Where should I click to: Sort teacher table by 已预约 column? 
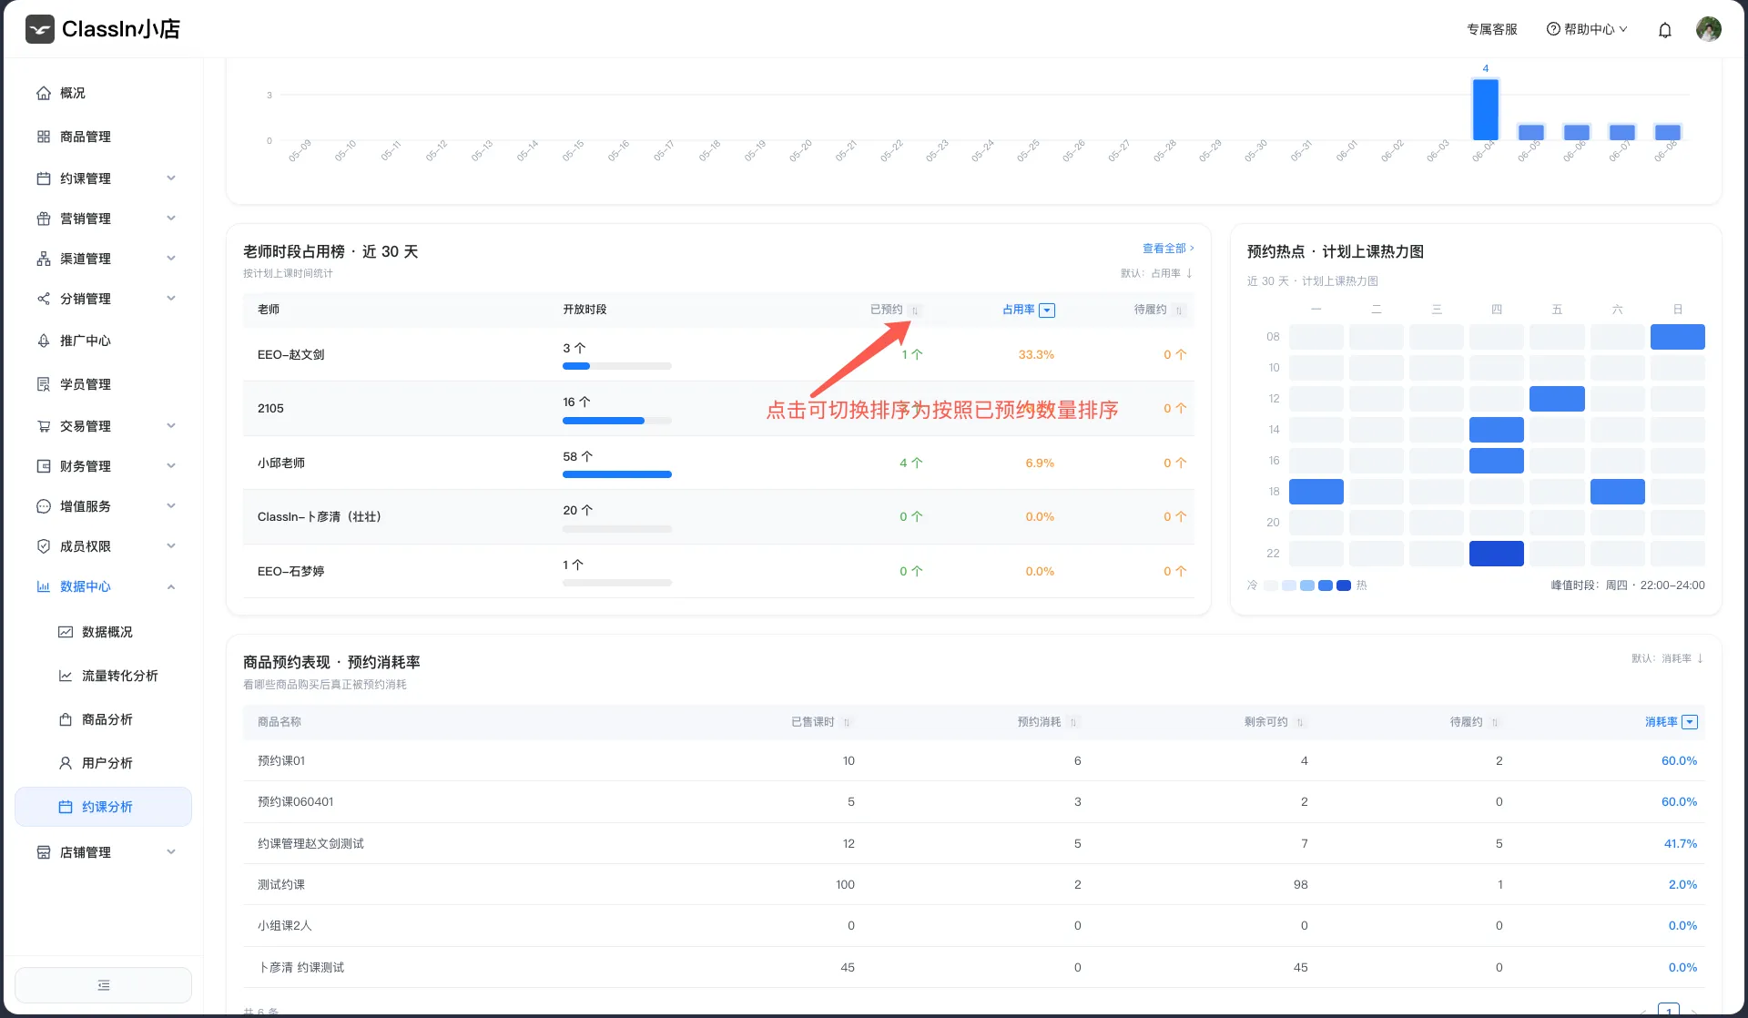point(915,310)
